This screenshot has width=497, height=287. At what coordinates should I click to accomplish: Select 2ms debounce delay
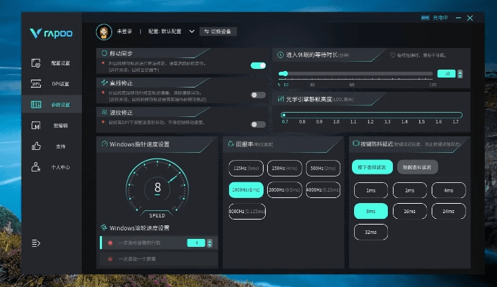pyautogui.click(x=410, y=190)
